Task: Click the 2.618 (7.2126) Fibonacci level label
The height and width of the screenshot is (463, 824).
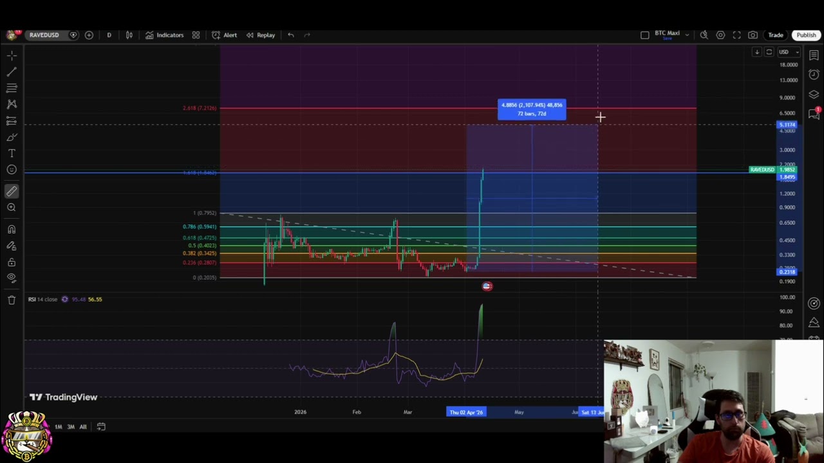Action: (200, 108)
